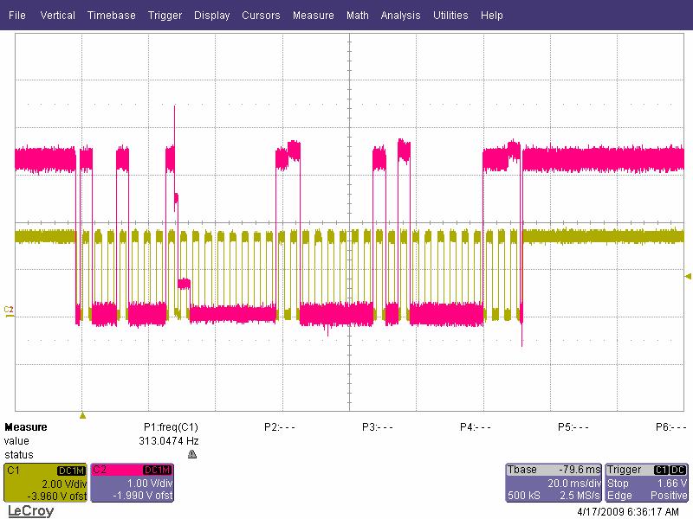Click the -3.960 V ofst value in C1
Image resolution: width=693 pixels, height=519 pixels.
coord(56,496)
